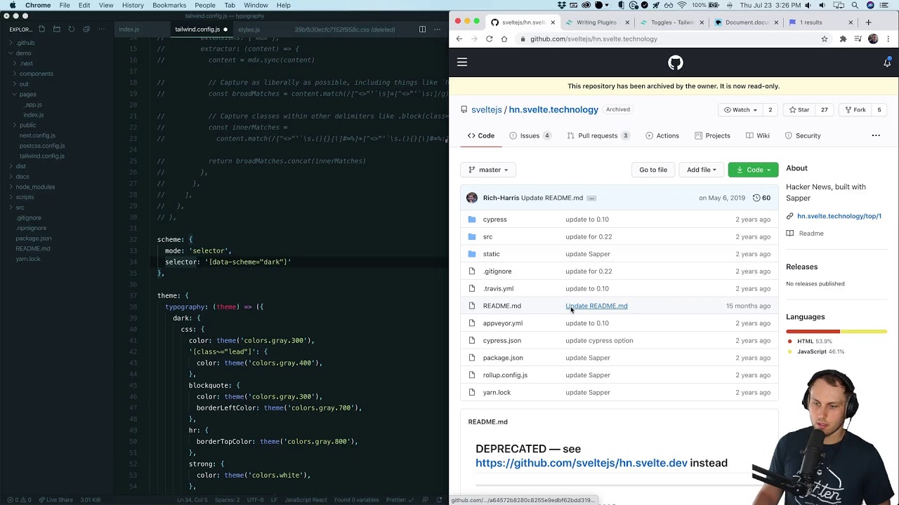Split the VS Code editor

[422, 29]
